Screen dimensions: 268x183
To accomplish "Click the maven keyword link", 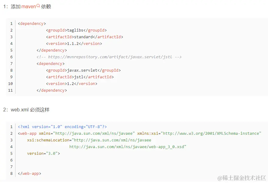I will pos(29,7).
